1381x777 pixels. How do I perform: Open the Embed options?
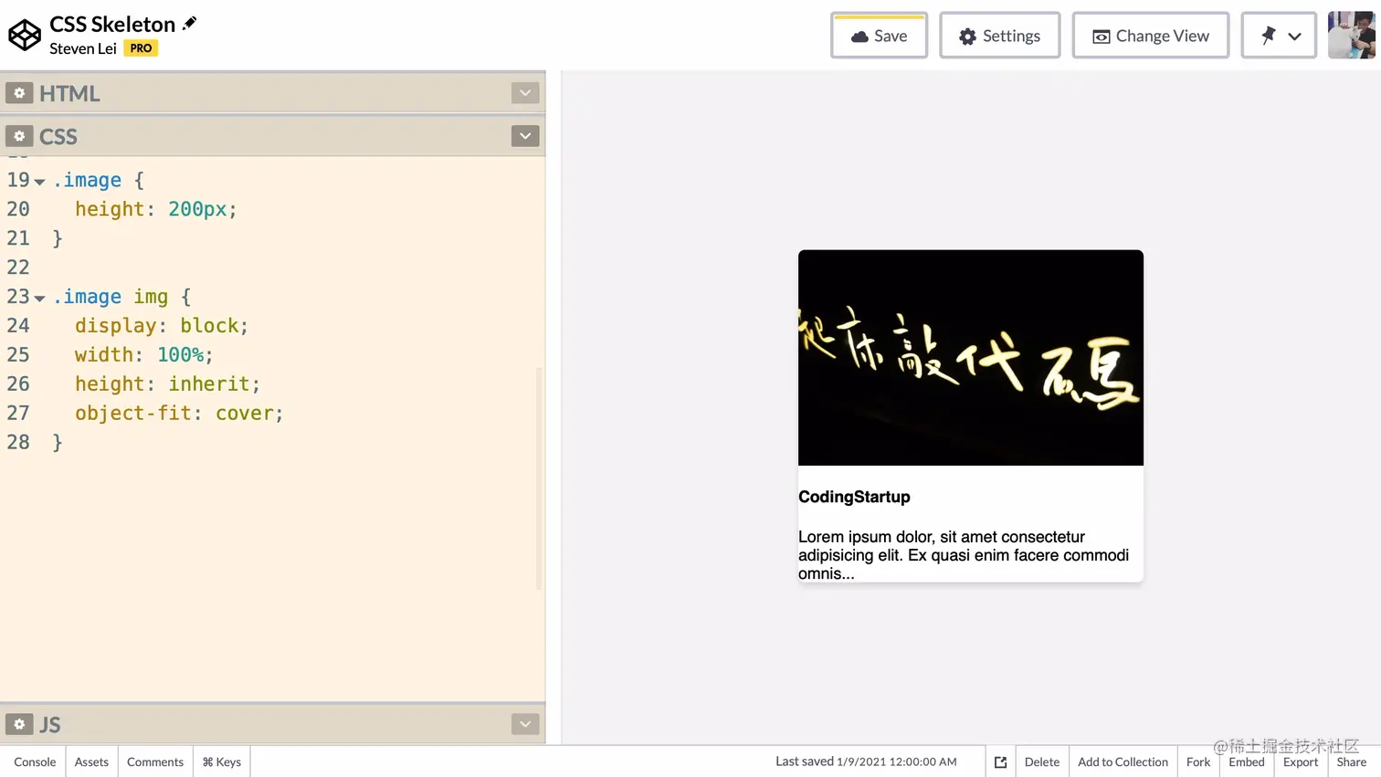point(1246,761)
